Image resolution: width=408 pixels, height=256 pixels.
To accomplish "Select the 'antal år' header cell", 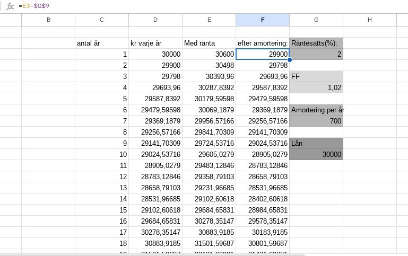I will [x=102, y=43].
